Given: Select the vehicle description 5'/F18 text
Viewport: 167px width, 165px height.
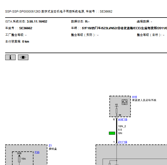Looking at the screenshot, I should click(124, 28).
